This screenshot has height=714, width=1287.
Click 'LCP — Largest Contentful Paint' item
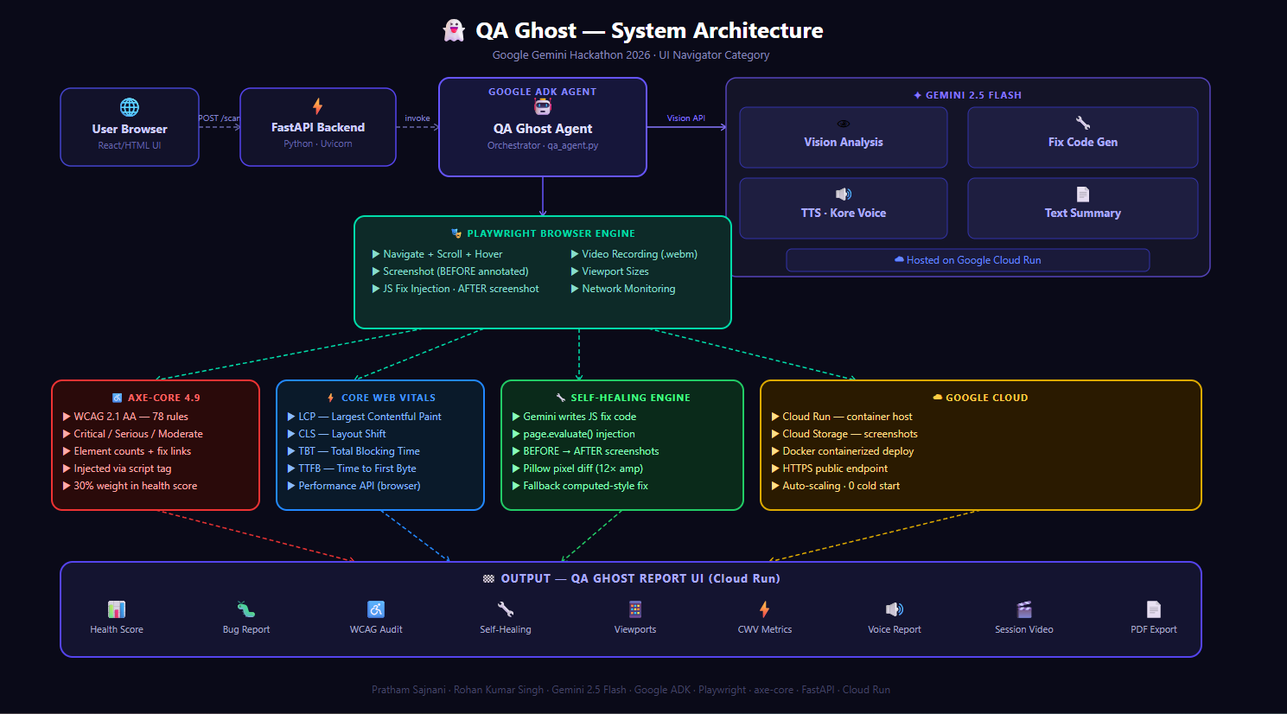tap(365, 417)
